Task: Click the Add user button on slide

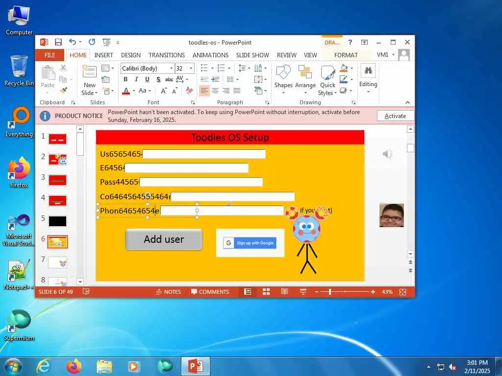Action: [x=164, y=239]
